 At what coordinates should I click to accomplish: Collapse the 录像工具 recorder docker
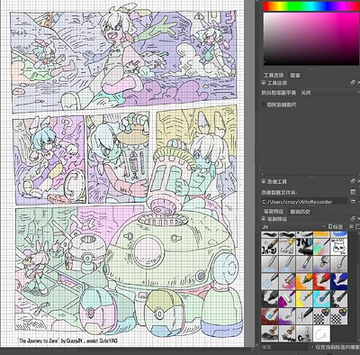pyautogui.click(x=264, y=181)
